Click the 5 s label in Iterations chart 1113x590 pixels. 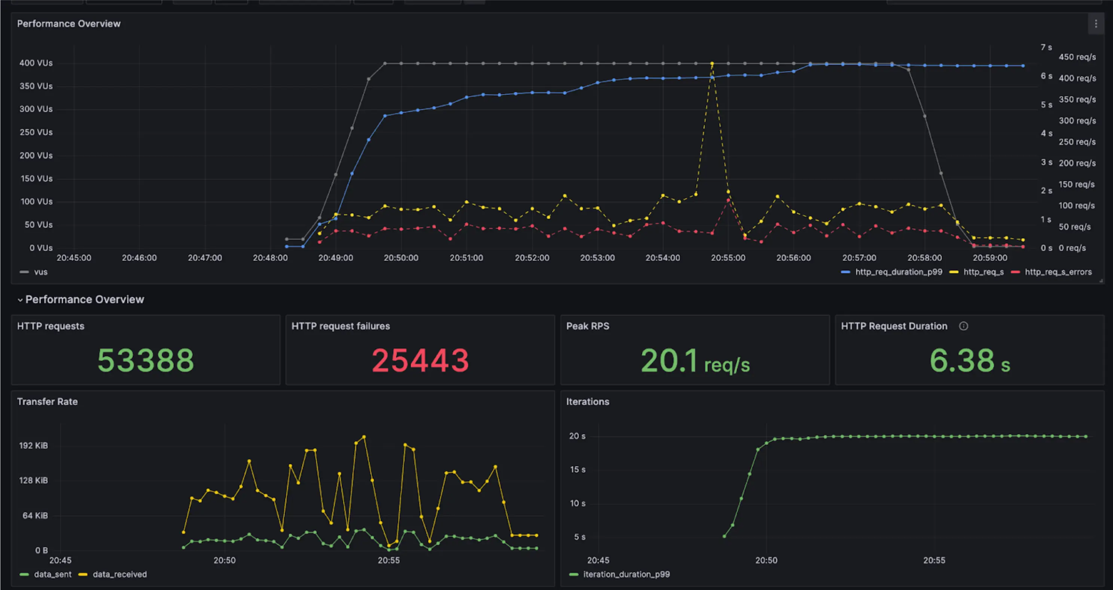[x=579, y=537]
